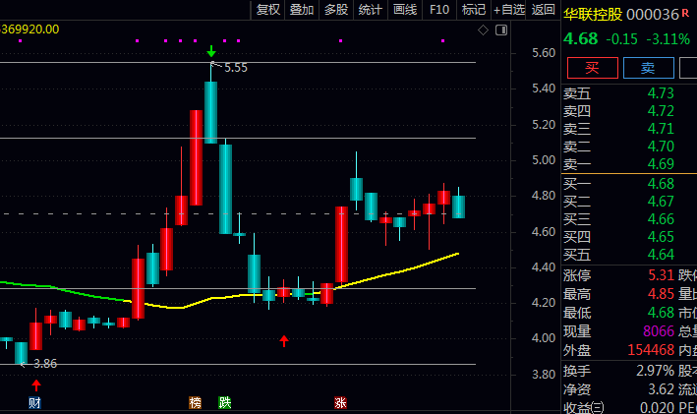Select the 卖二 ask price 4.70
697x414 pixels.
point(661,147)
